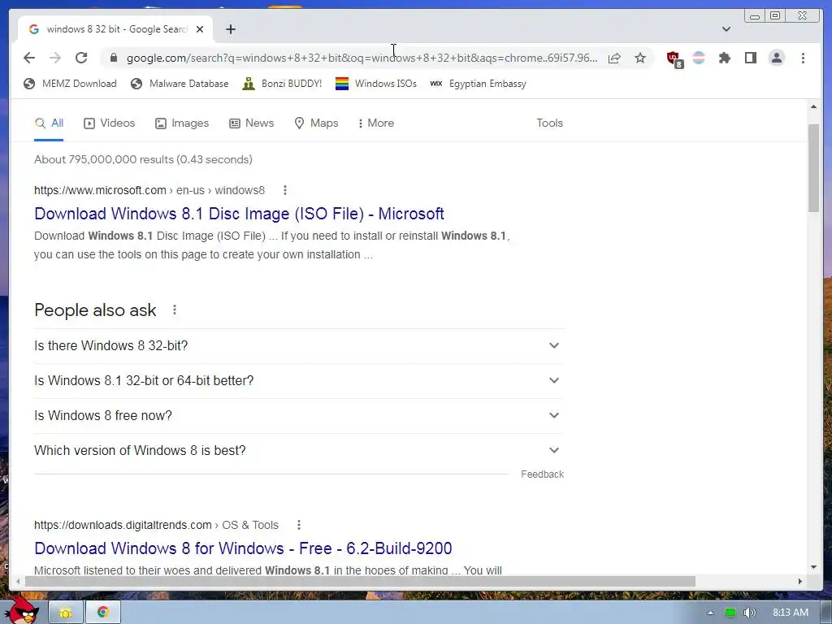Click the vertical scrollbar thumb
The width and height of the screenshot is (832, 624).
(x=813, y=167)
